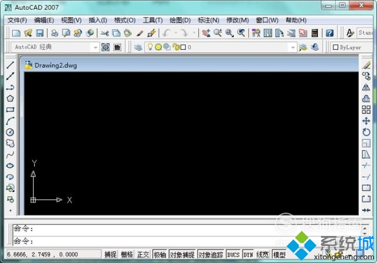
Task: Select the Make Block tool
Action: pyautogui.click(x=10, y=199)
